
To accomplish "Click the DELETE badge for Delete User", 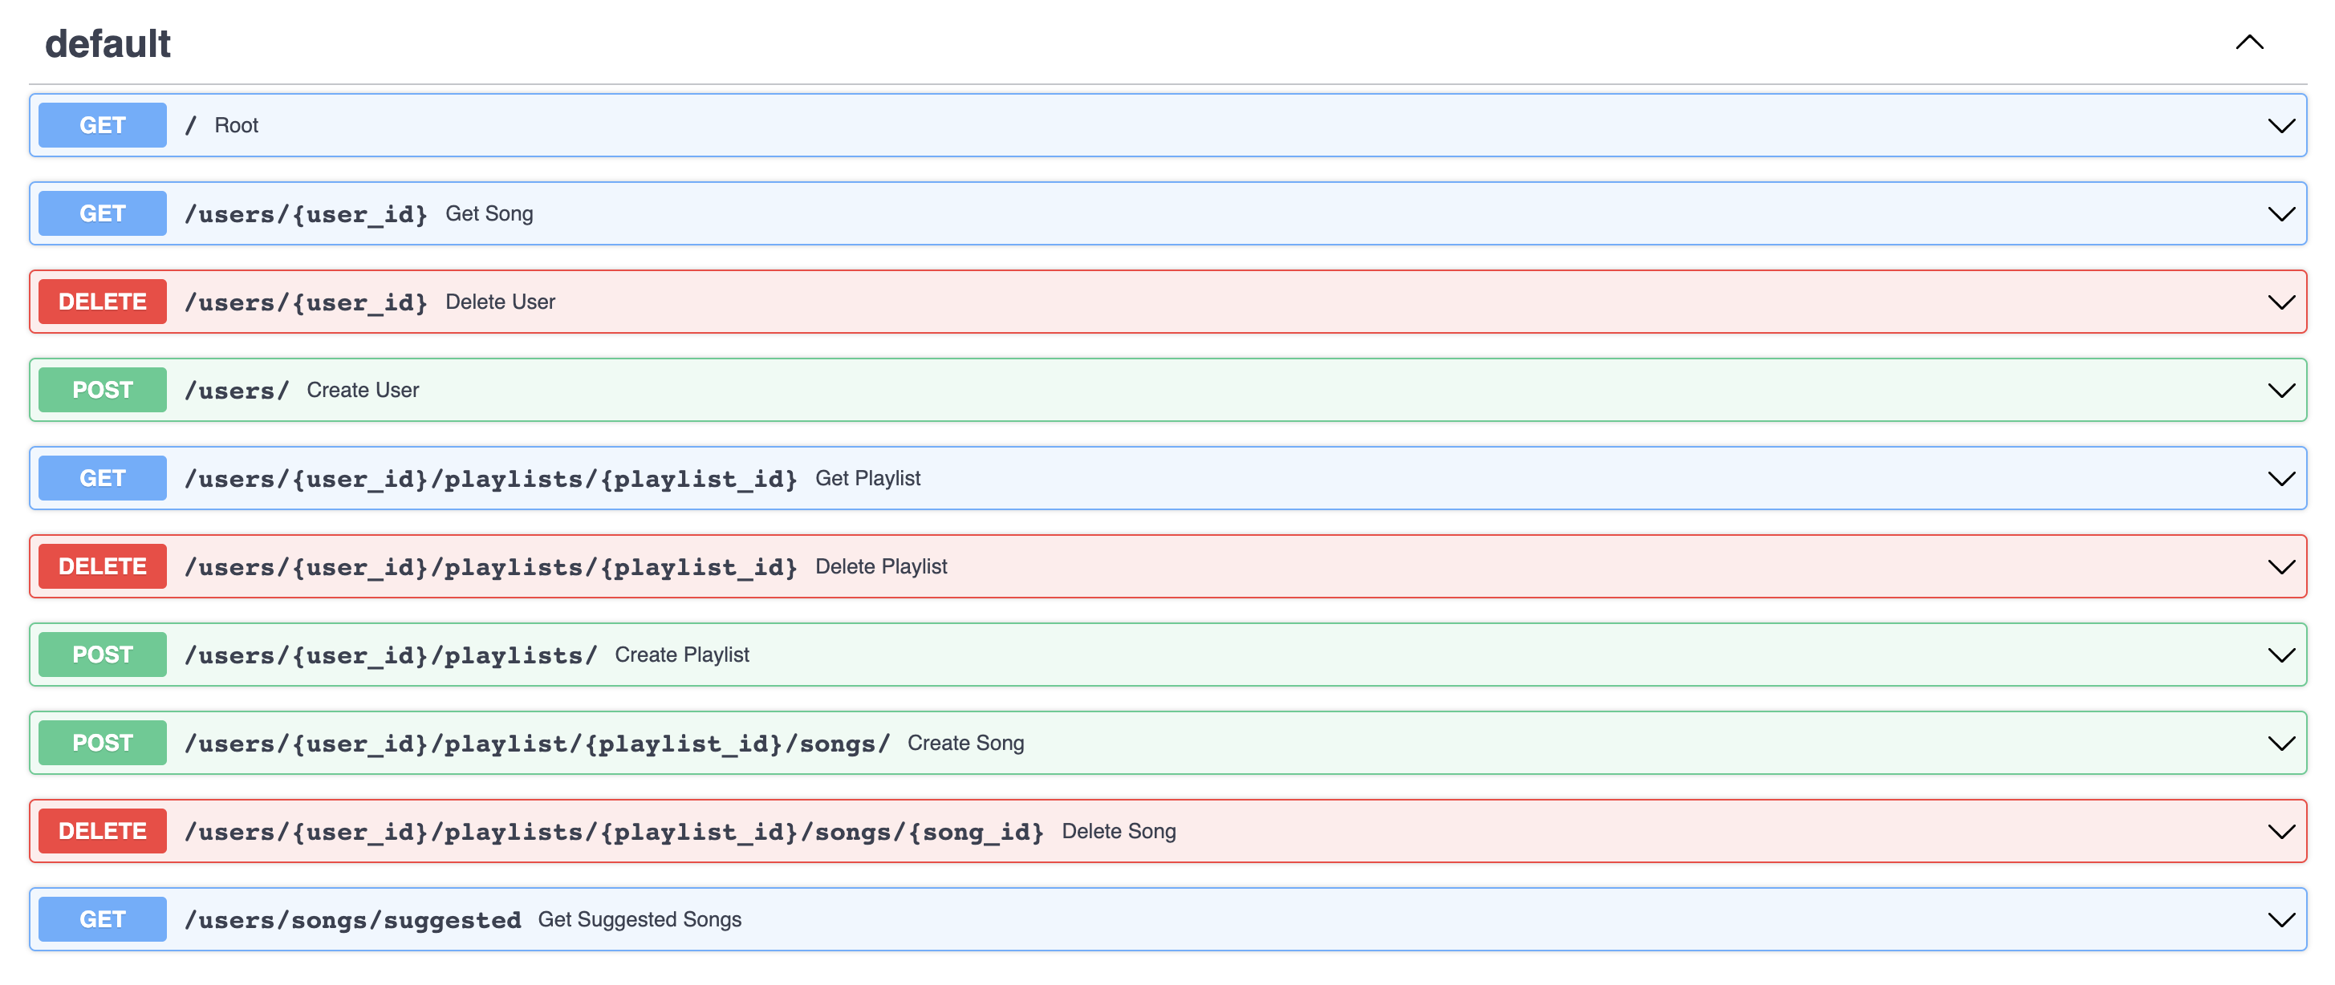I will coord(103,302).
